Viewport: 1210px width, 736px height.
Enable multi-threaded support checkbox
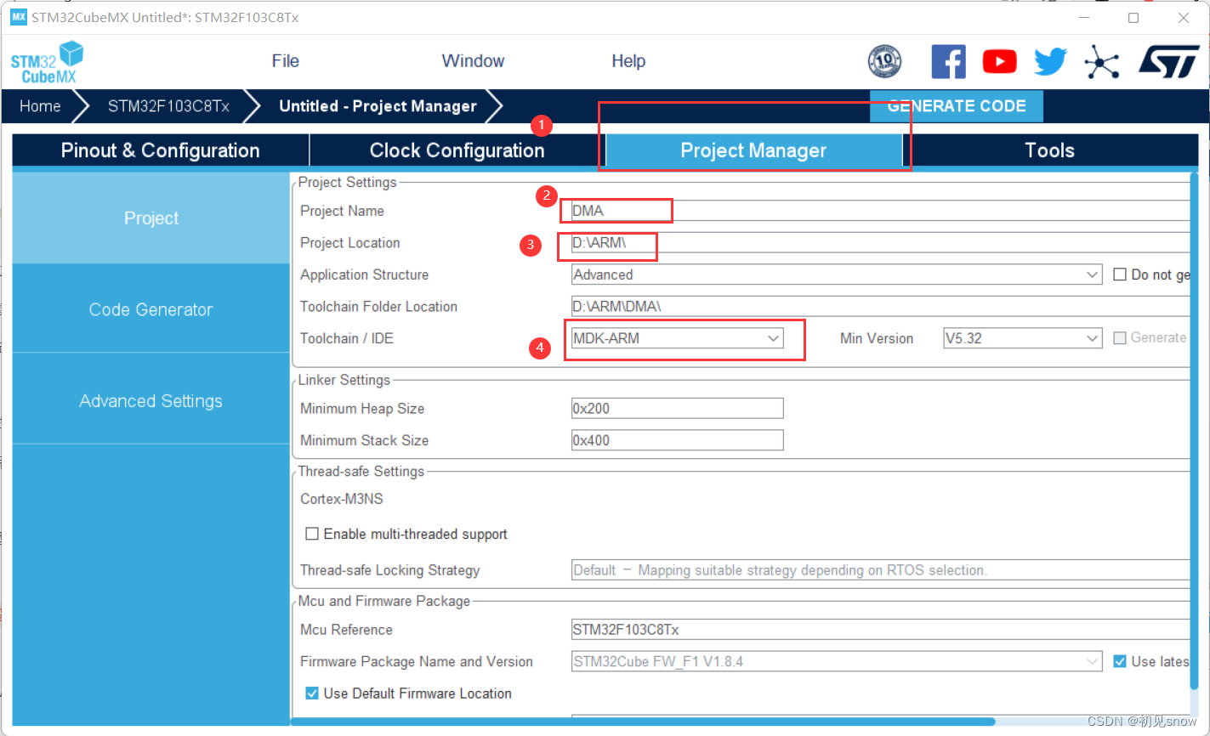(x=312, y=534)
